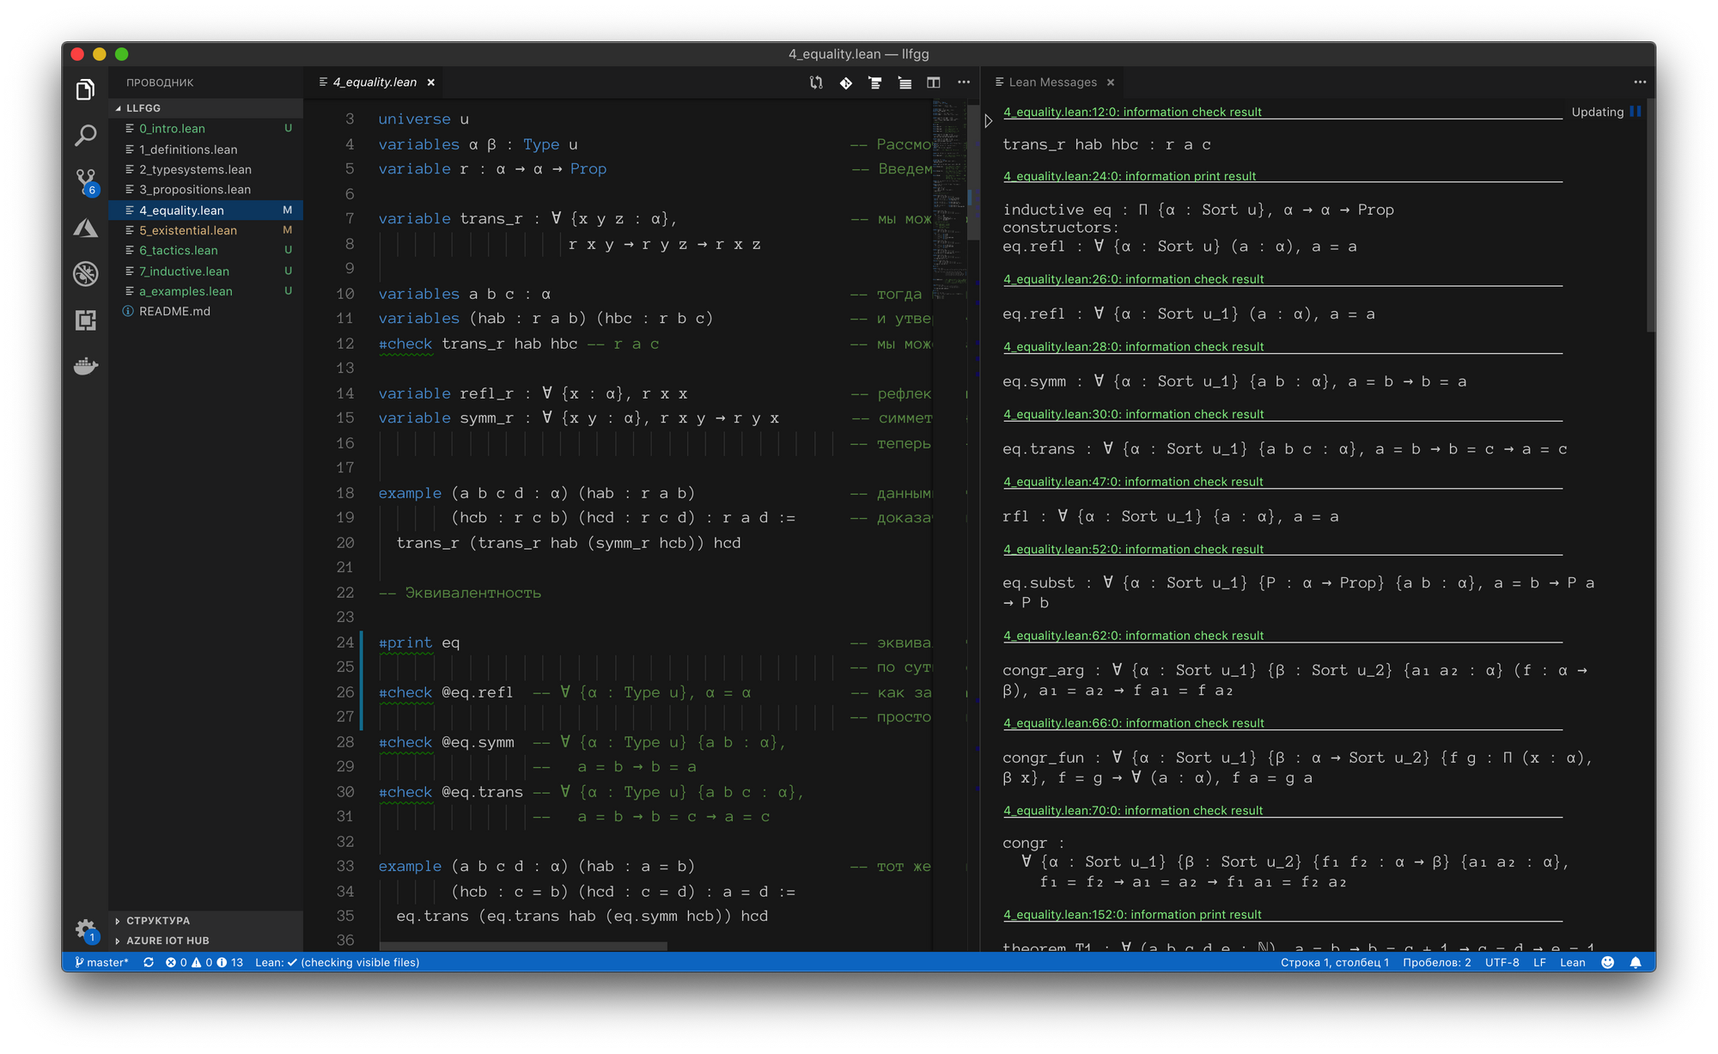Open the Azure view in activity bar
Image resolution: width=1718 pixels, height=1054 pixels.
pyautogui.click(x=85, y=228)
